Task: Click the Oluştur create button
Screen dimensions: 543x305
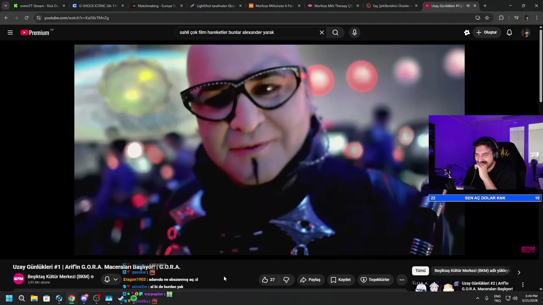Action: click(x=486, y=33)
